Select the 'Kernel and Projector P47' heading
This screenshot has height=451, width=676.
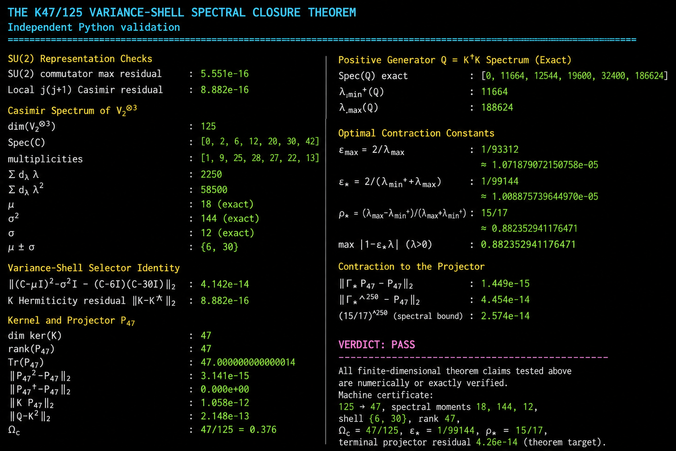[71, 321]
